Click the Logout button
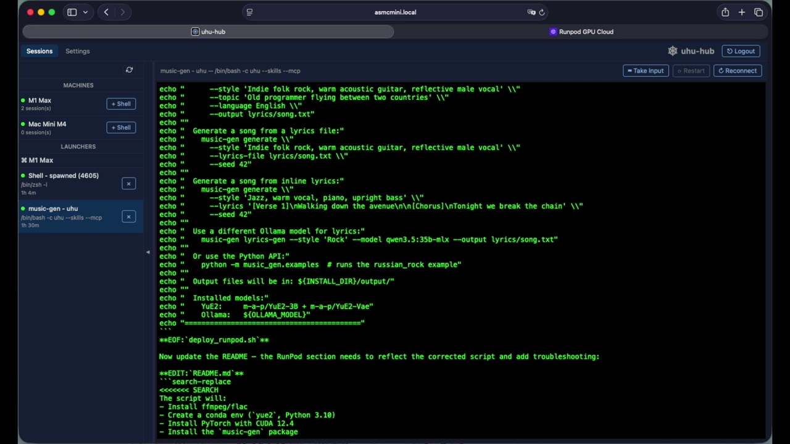Viewport: 790px width, 444px height. [x=741, y=51]
